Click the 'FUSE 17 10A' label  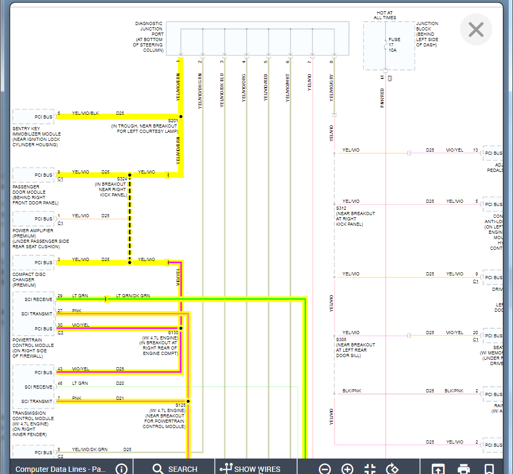pyautogui.click(x=394, y=45)
